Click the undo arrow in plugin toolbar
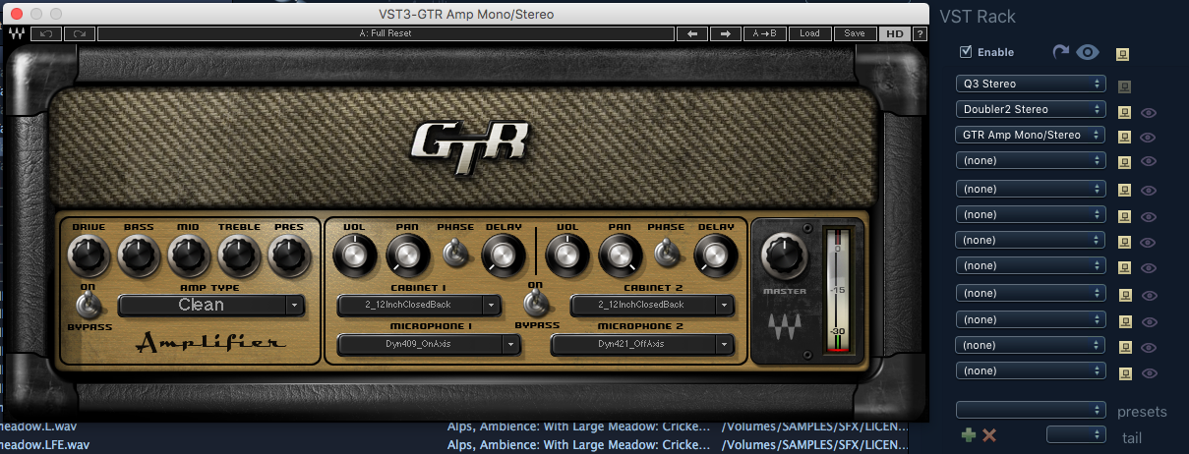 tap(45, 33)
